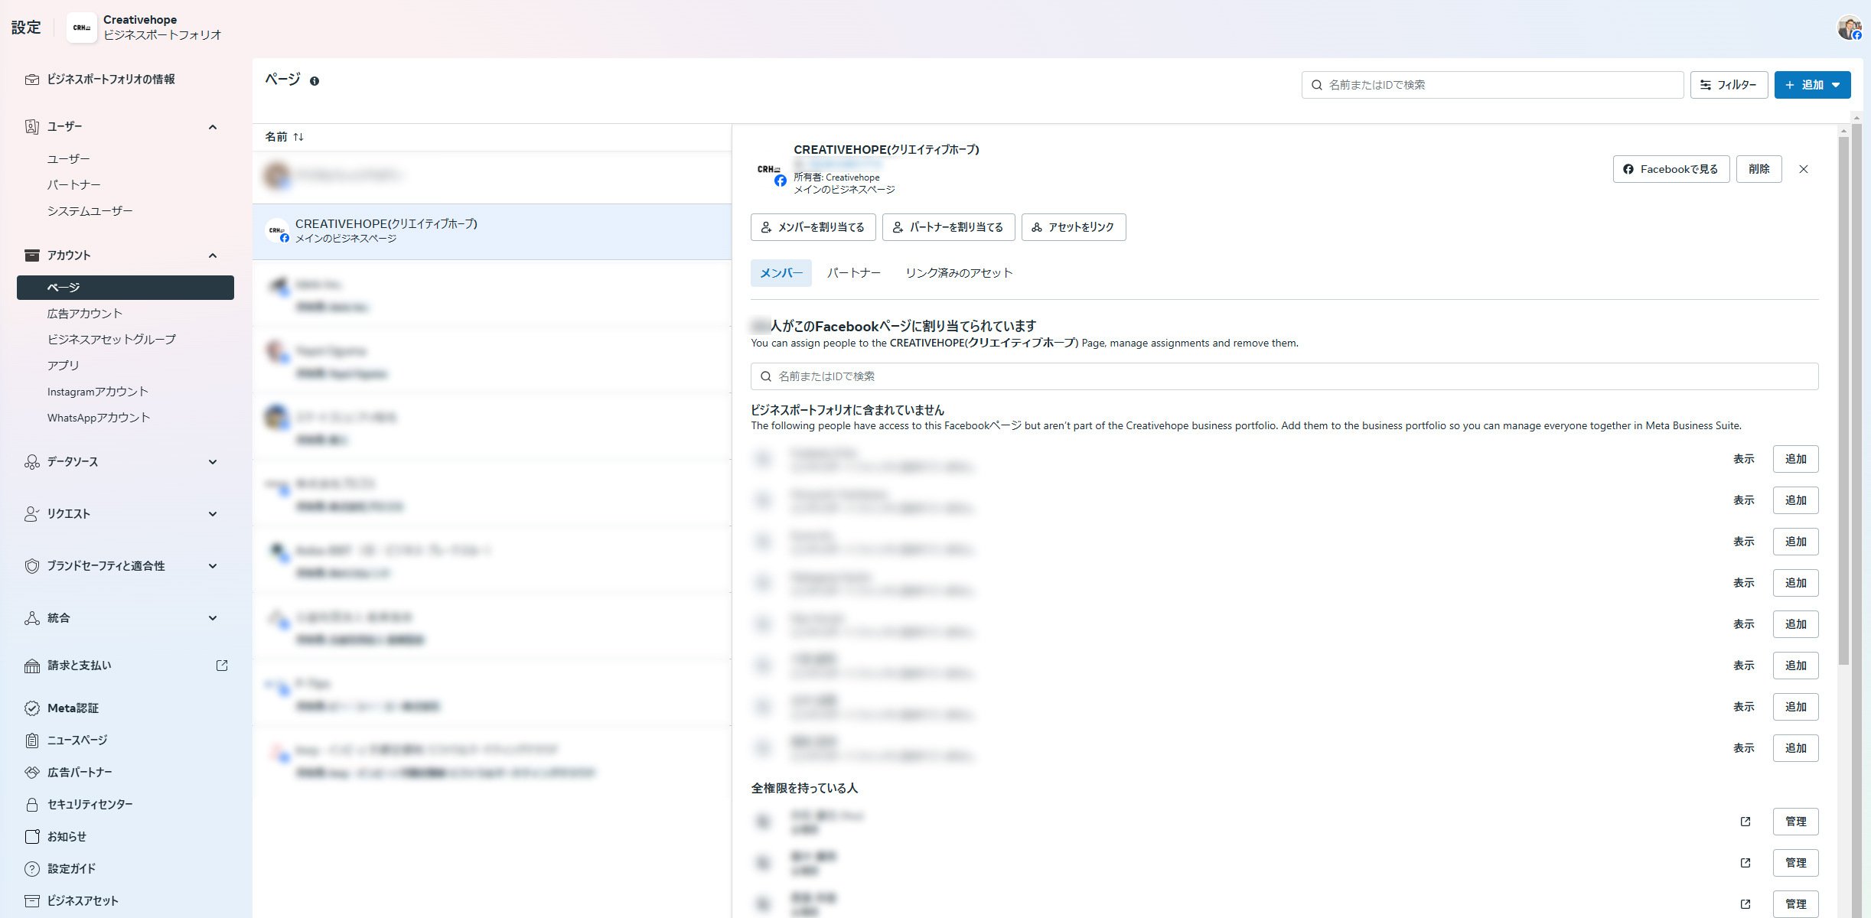The image size is (1871, 918).
Task: Click アセットをリンク button
Action: (1073, 227)
